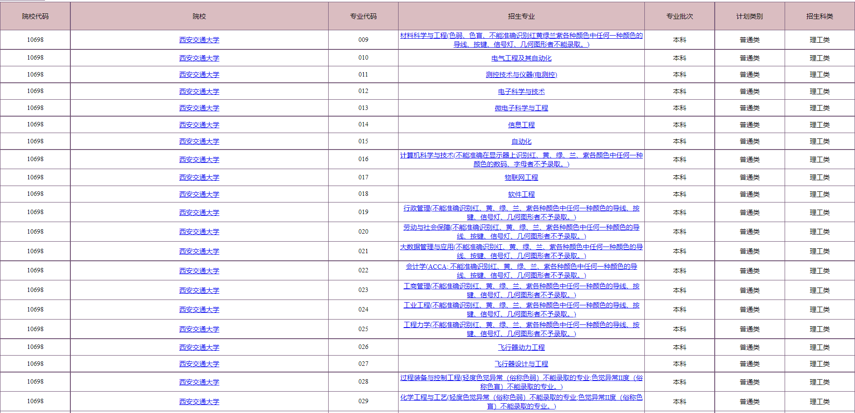Click the 院校 column header

click(x=199, y=16)
